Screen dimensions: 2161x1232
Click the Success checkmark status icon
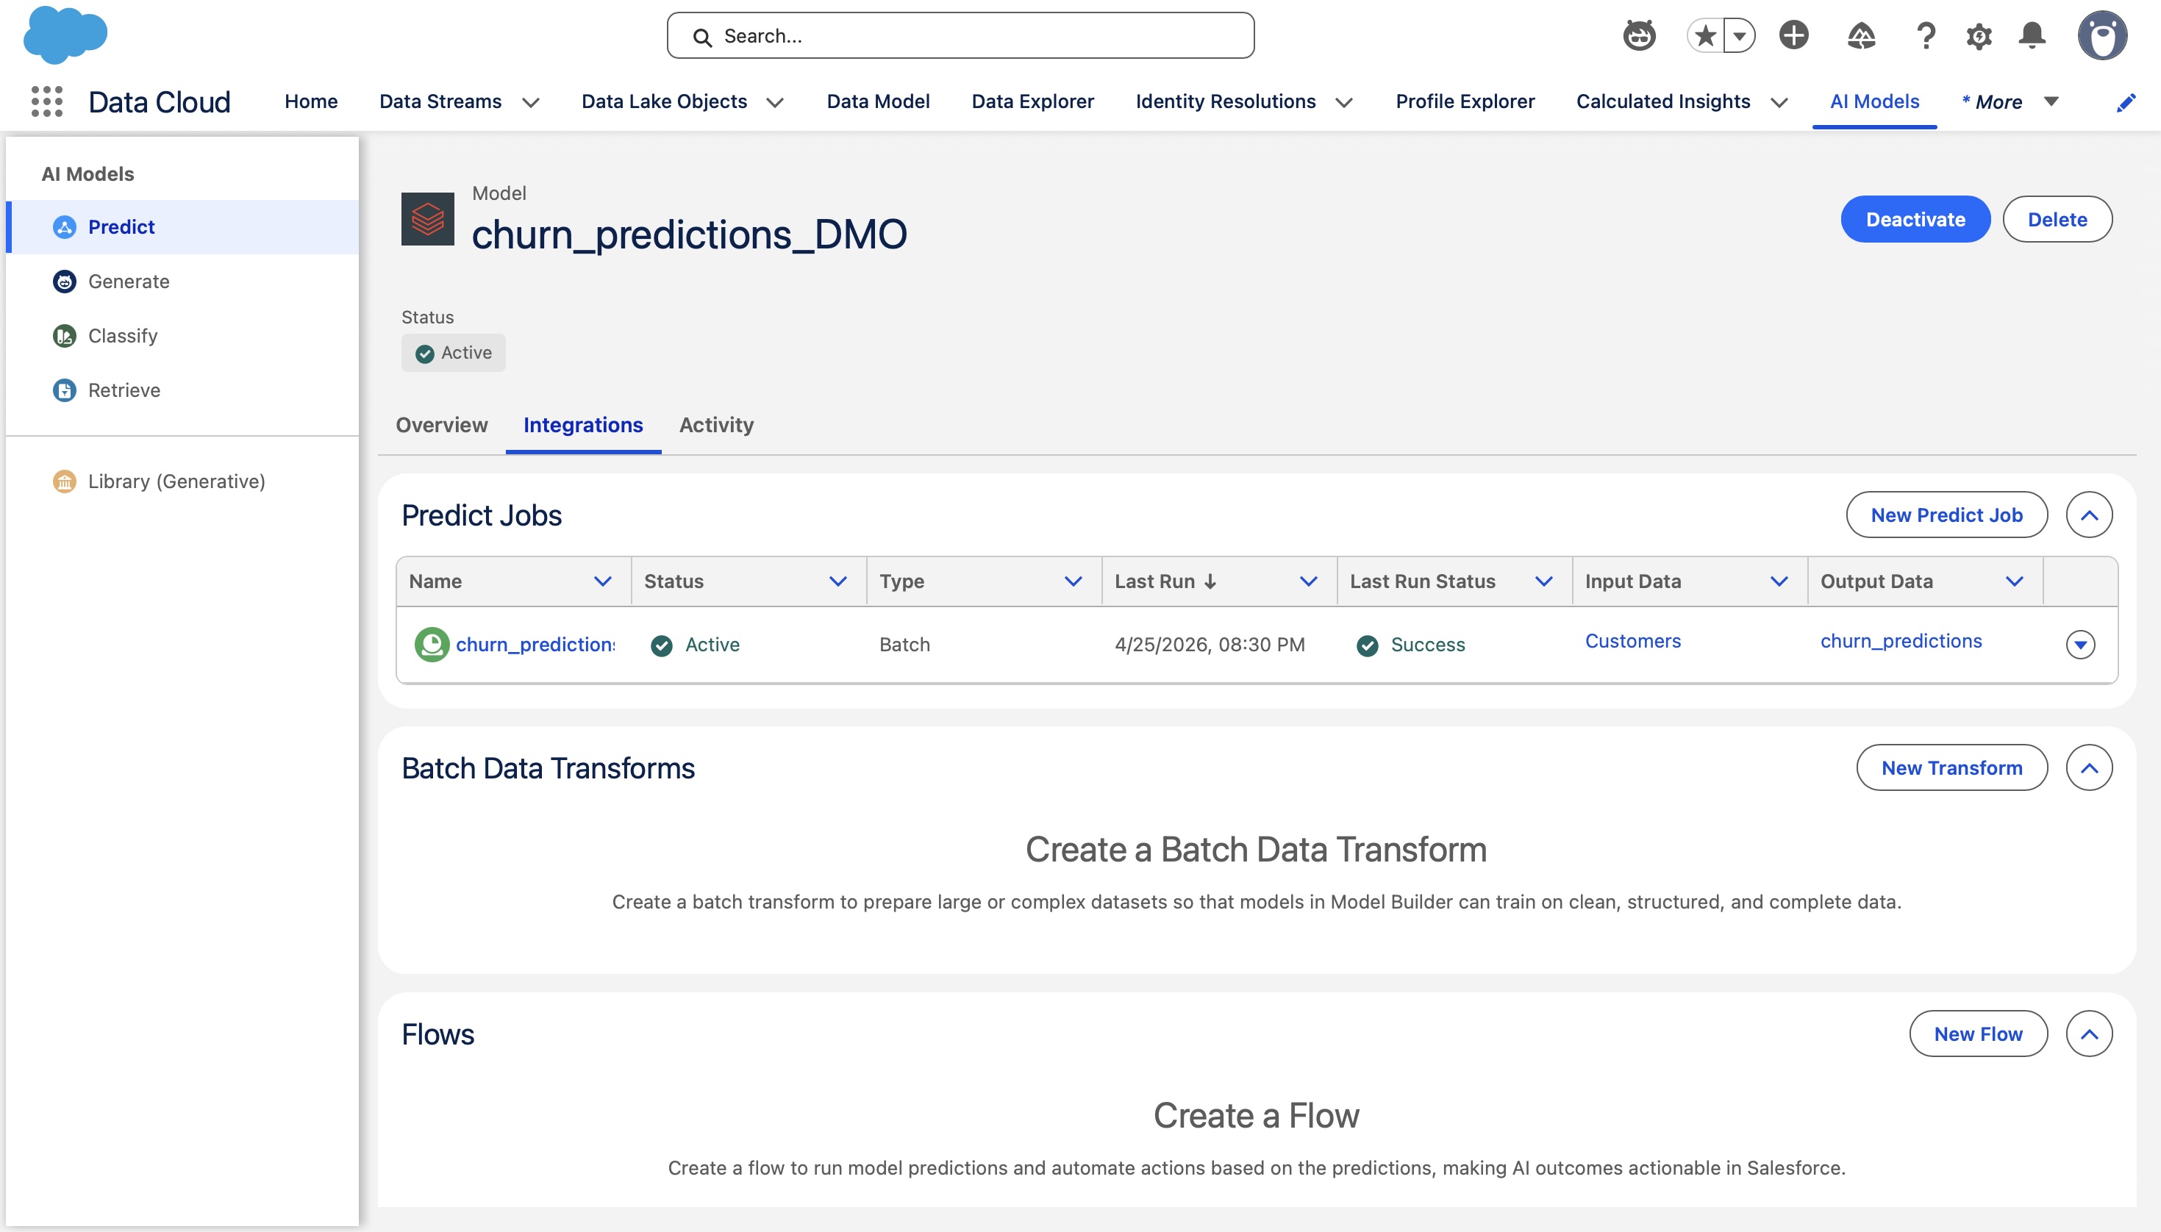point(1368,645)
